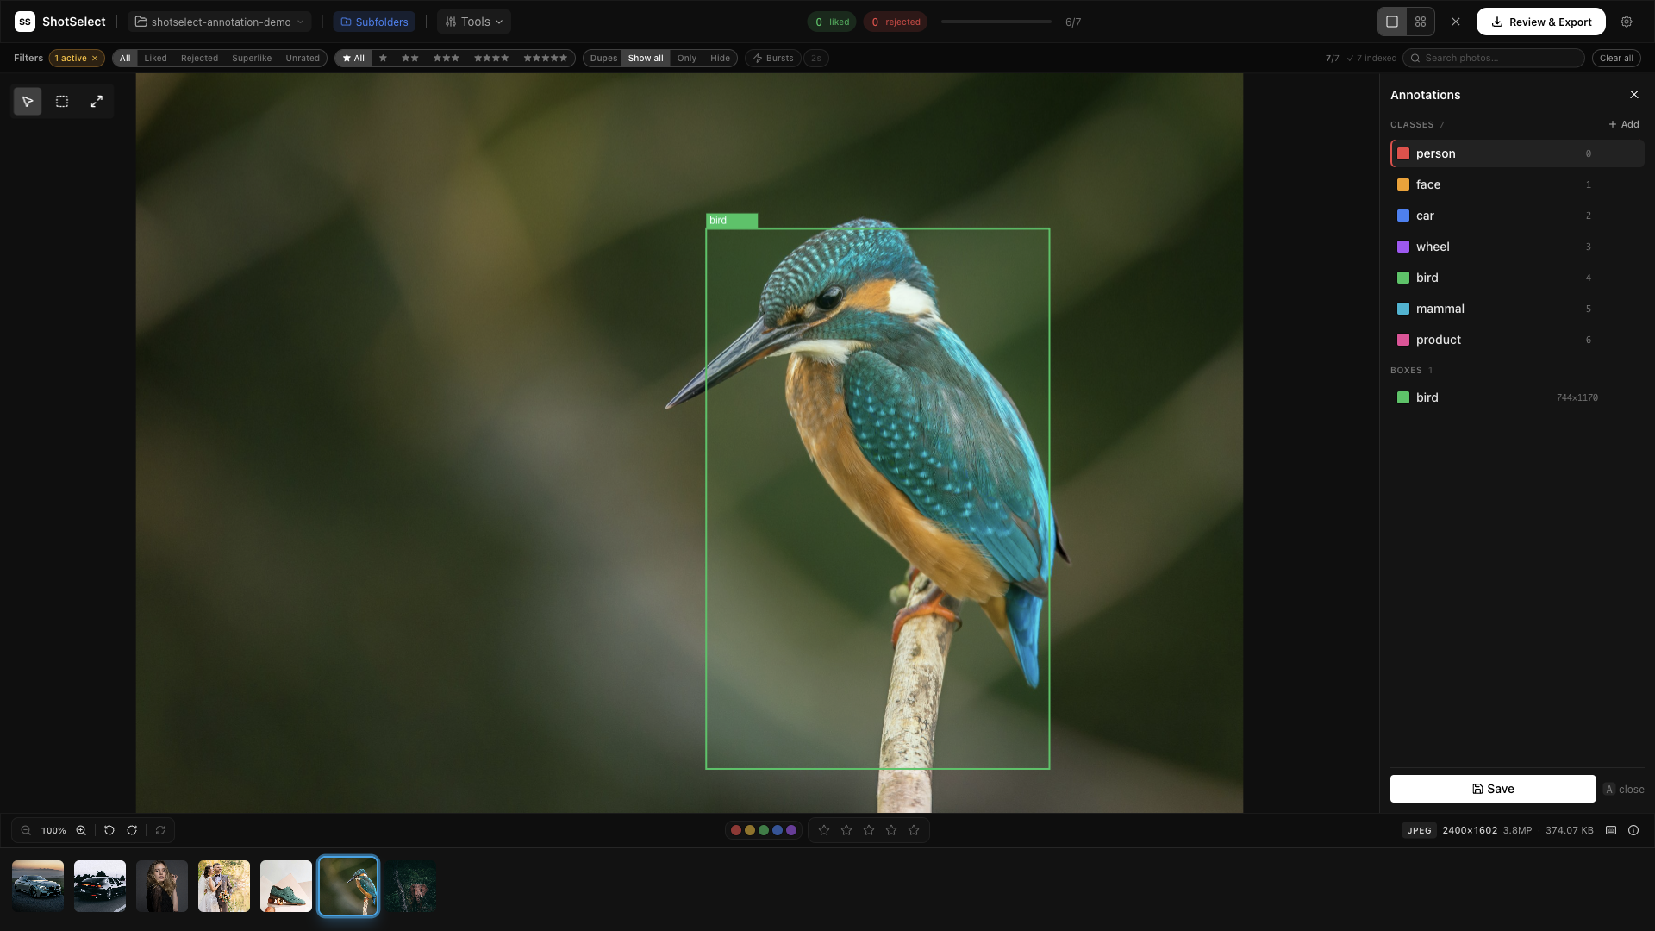Activate the fullscreen expand tool

coord(96,101)
